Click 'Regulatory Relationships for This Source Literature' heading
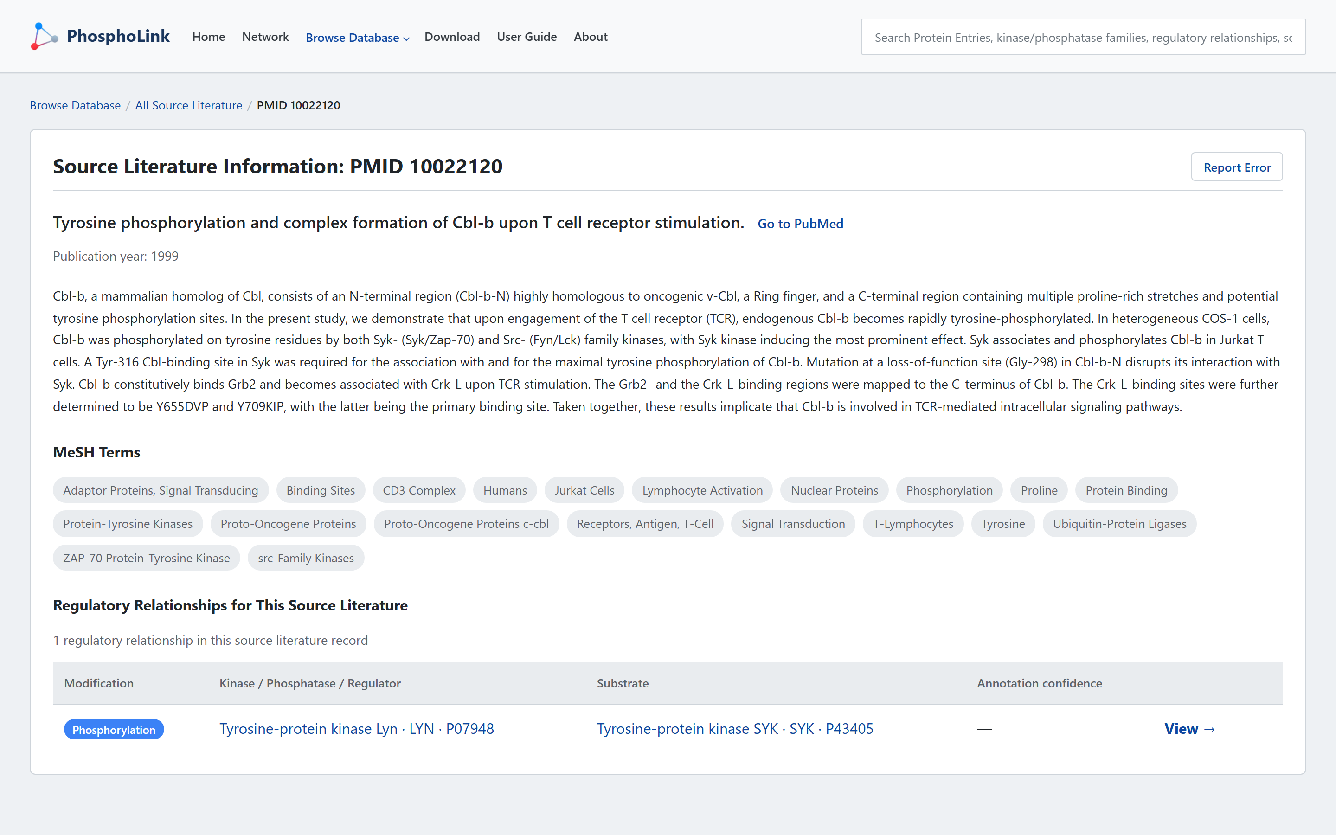The width and height of the screenshot is (1336, 835). click(230, 605)
